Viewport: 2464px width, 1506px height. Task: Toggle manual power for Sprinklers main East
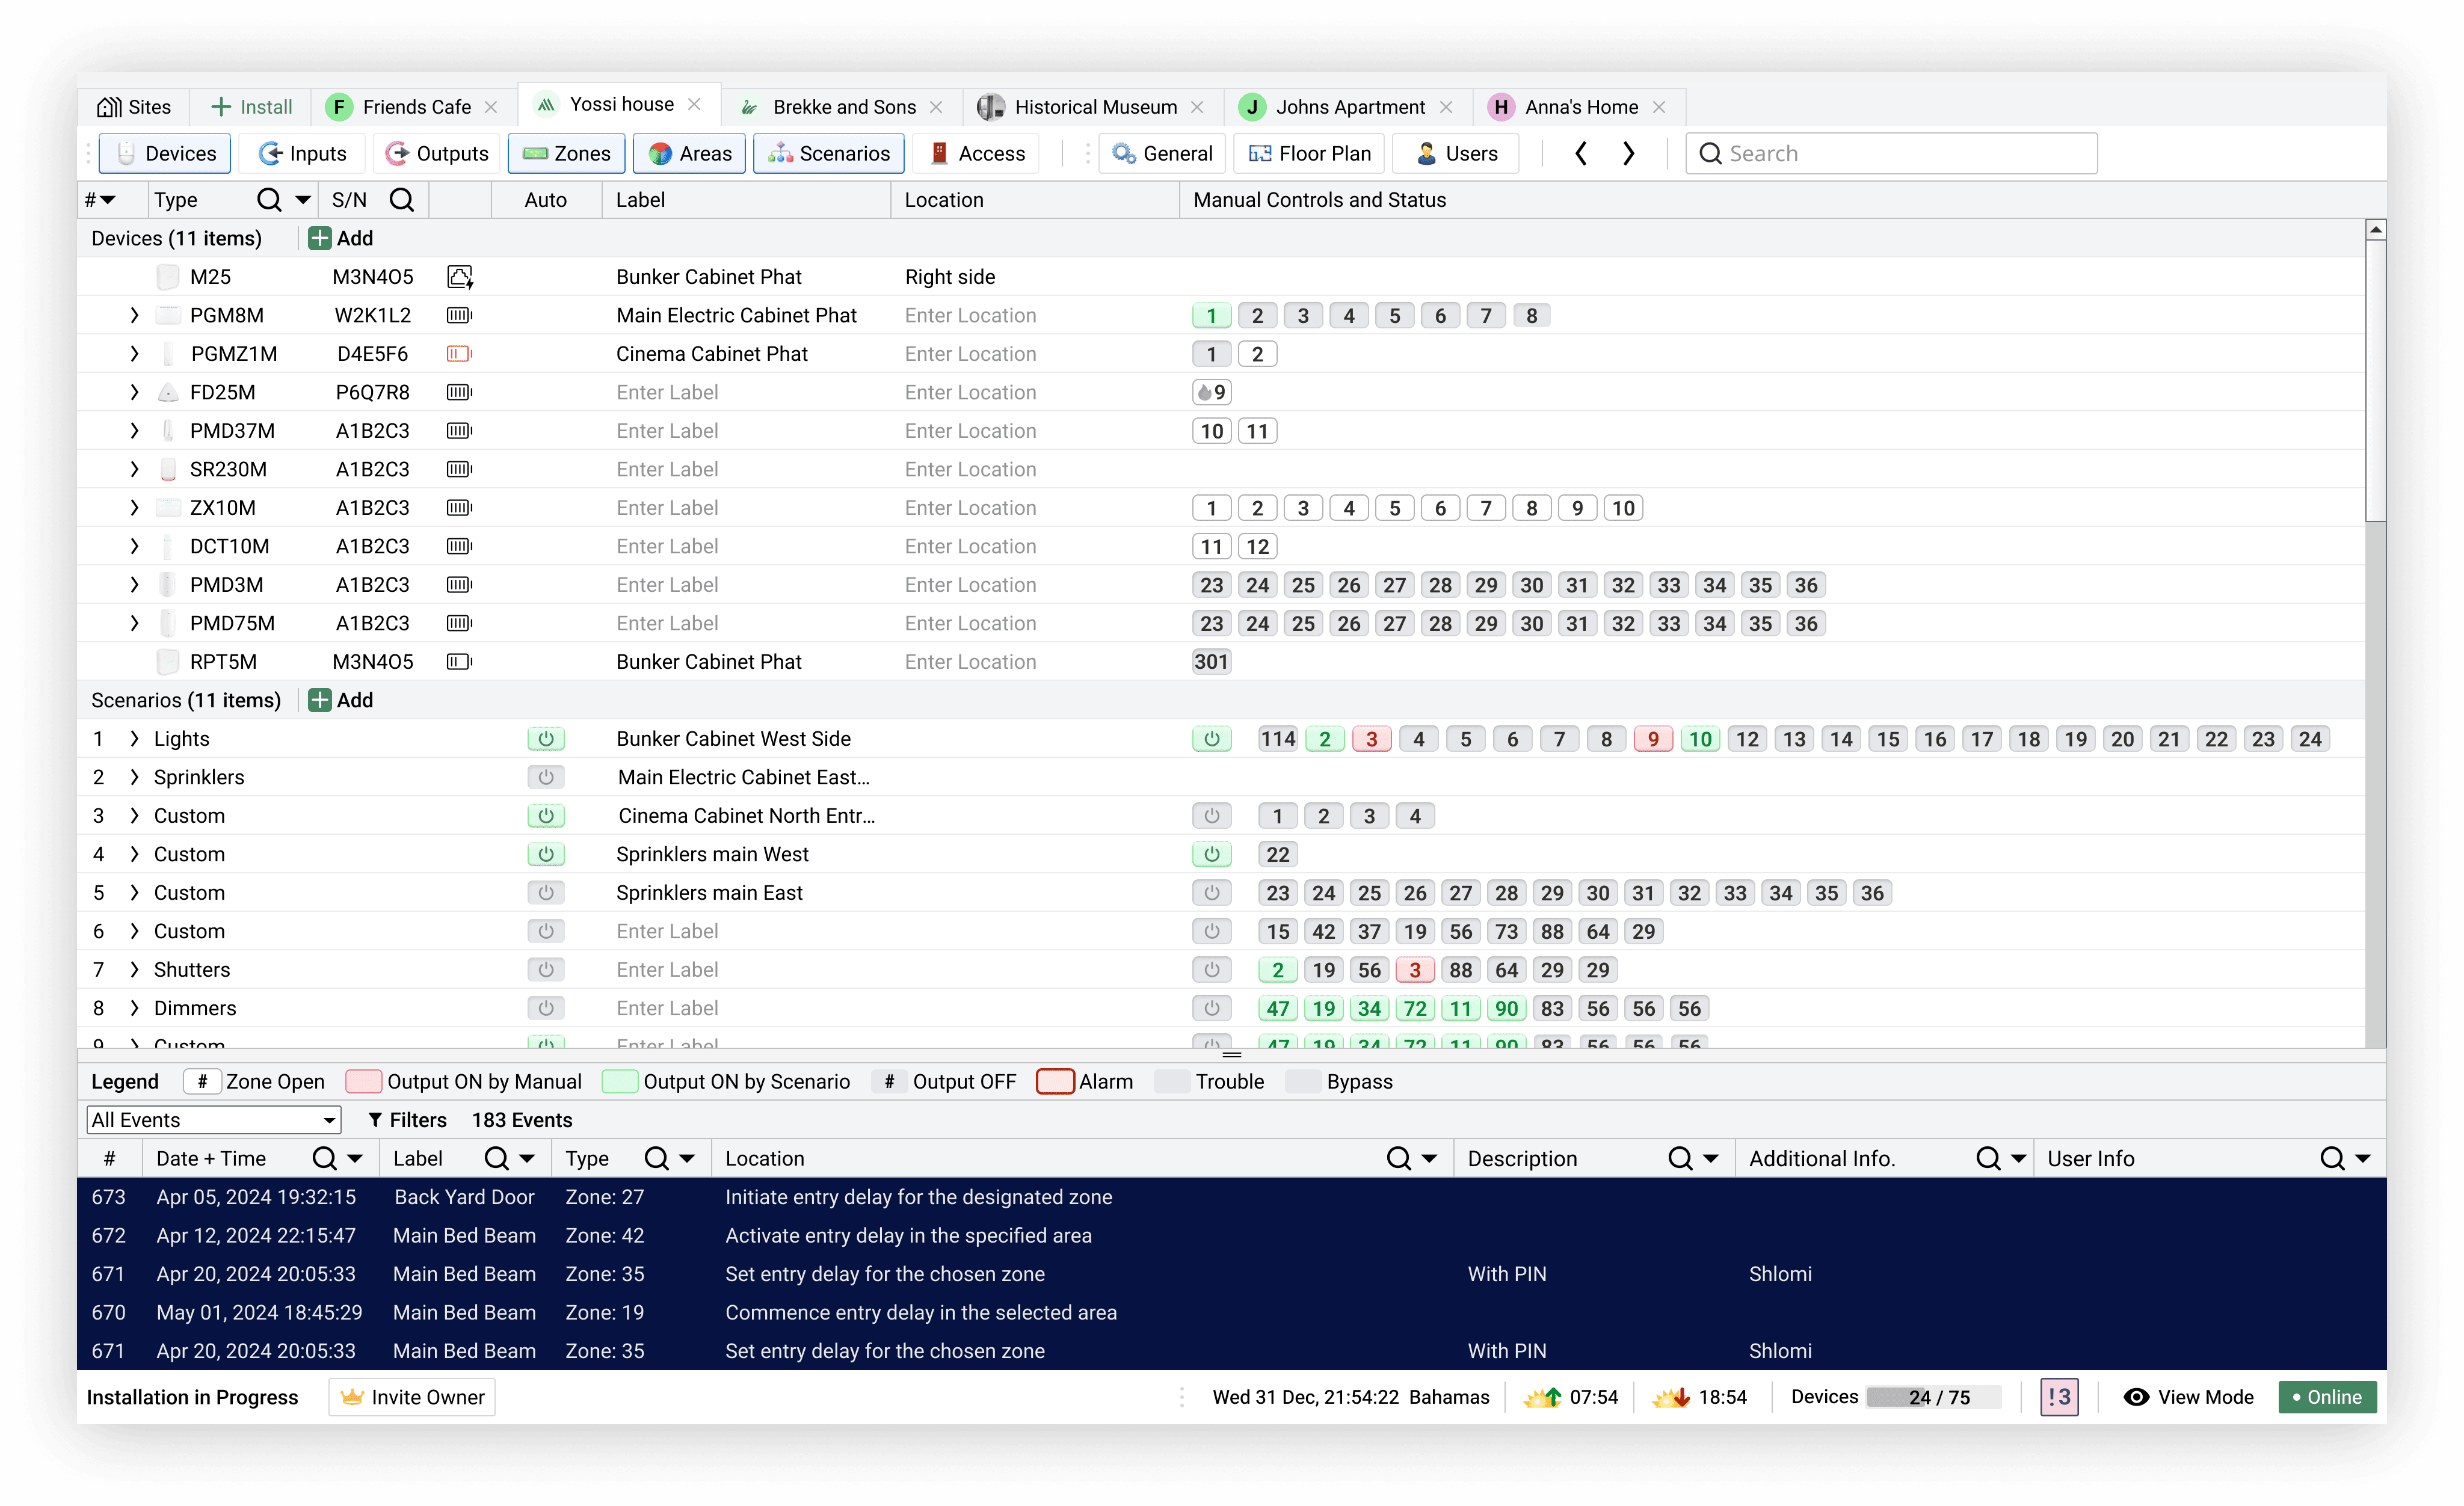point(1211,893)
